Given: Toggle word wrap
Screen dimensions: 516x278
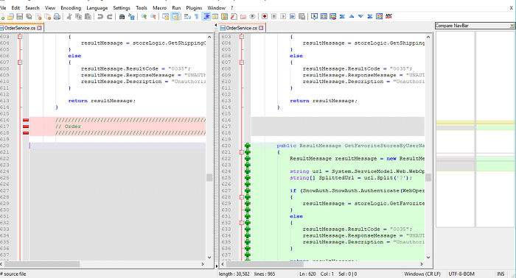Looking at the screenshot, I should tap(187, 16).
